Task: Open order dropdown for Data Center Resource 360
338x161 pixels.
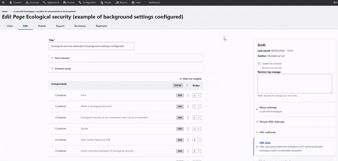Action: 197,140
